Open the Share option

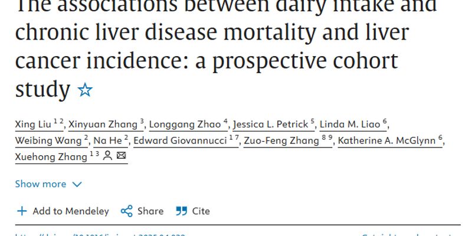(x=142, y=211)
